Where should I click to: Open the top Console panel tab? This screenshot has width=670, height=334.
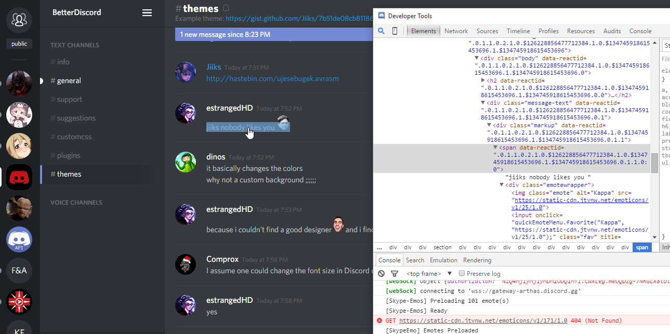pyautogui.click(x=640, y=31)
